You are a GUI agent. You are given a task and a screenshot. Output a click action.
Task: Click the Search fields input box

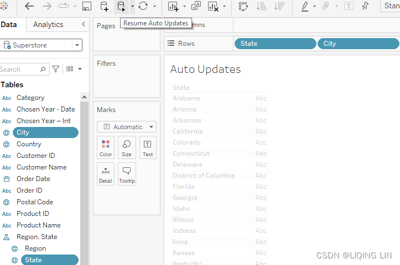pyautogui.click(x=19, y=70)
